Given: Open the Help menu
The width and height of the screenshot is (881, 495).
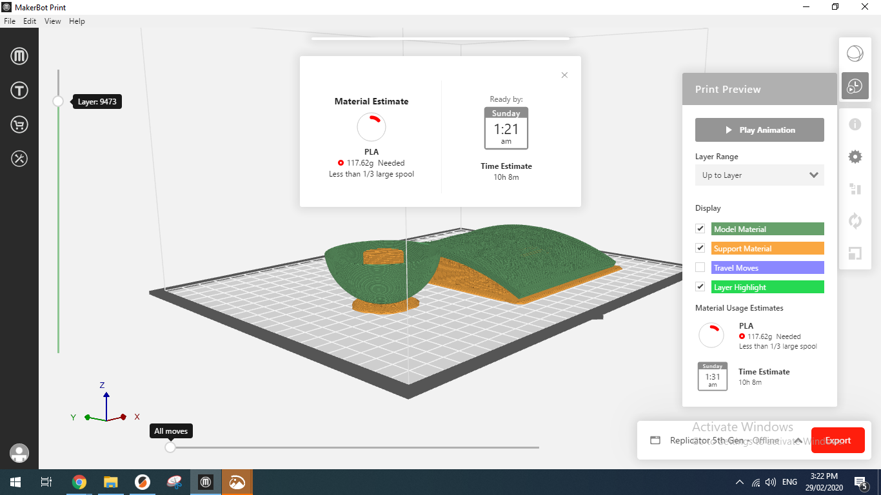Looking at the screenshot, I should (x=77, y=21).
